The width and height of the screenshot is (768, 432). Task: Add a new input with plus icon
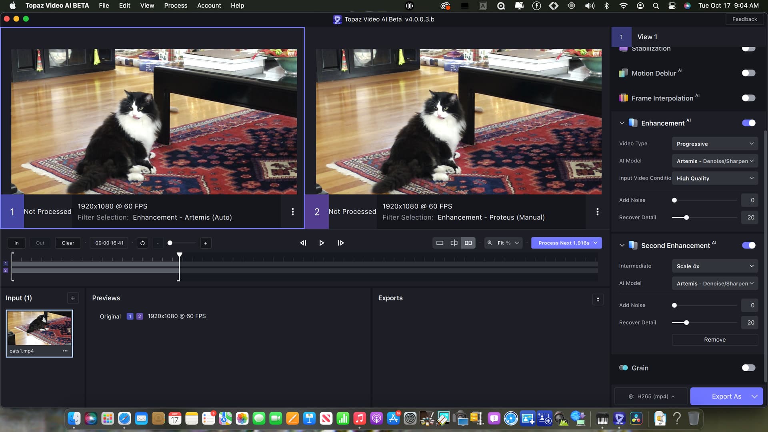tap(73, 298)
